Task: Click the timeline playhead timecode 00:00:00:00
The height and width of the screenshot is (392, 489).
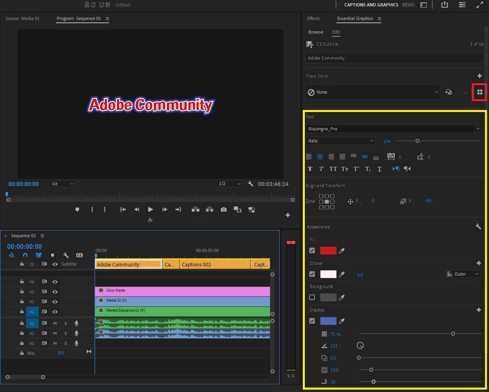Action: tap(24, 246)
